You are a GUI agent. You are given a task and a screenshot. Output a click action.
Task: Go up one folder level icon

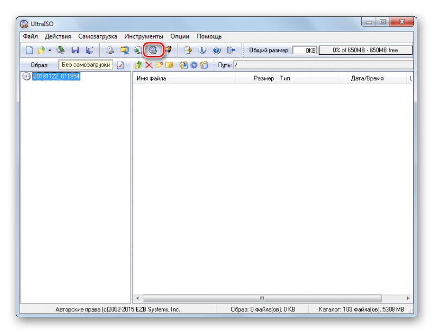coord(138,65)
